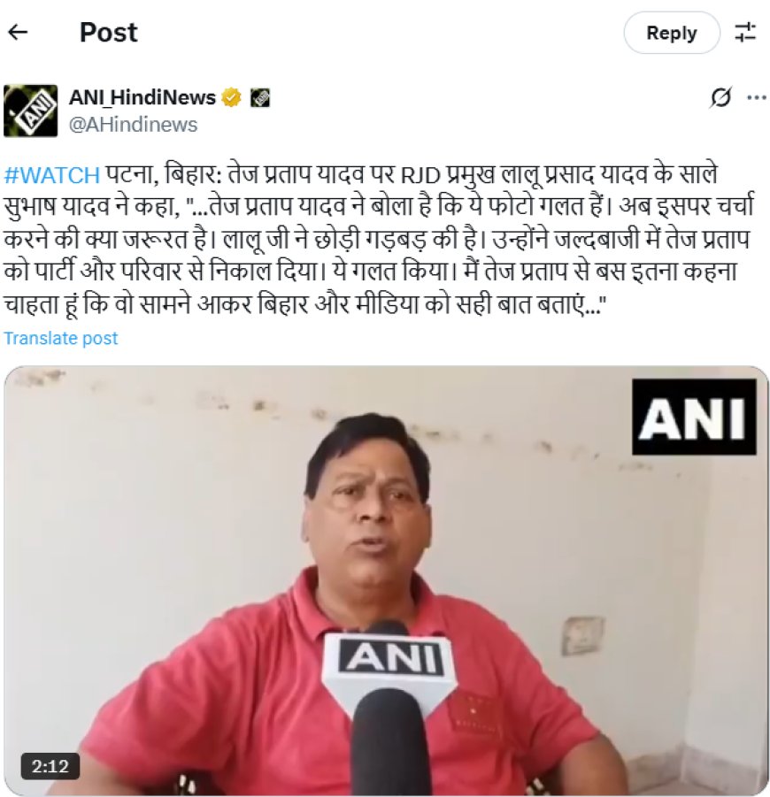
Task: Click the gold verified badge next to ANI_HindiNews
Action: pyautogui.click(x=232, y=97)
